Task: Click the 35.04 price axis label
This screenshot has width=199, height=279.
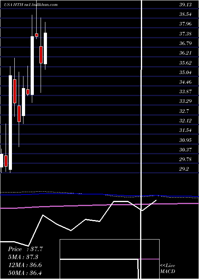Action: click(185, 72)
